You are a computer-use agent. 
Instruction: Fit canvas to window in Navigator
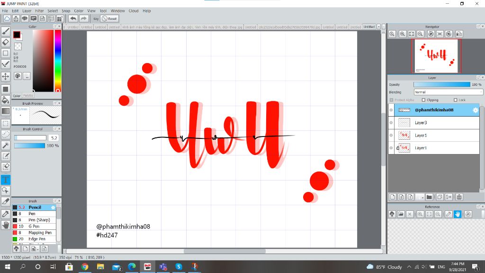(x=412, y=34)
